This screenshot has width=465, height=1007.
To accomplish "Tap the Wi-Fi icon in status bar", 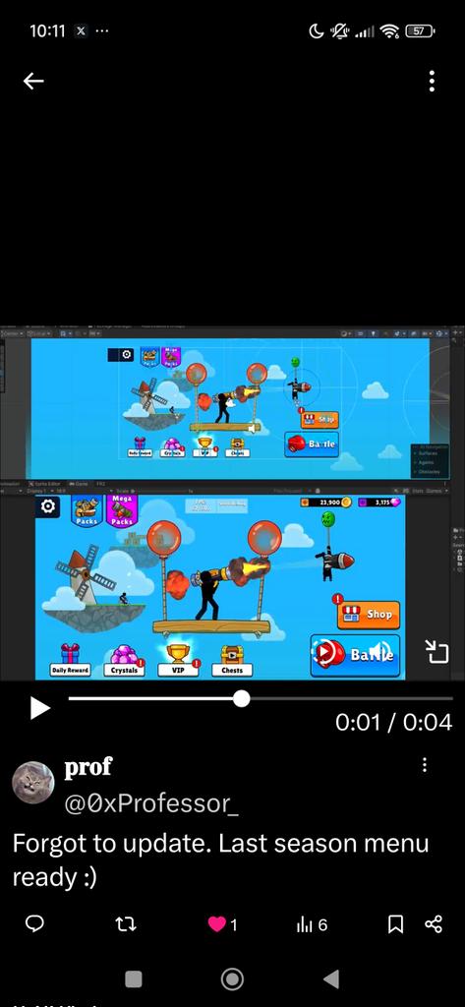I will point(389,30).
